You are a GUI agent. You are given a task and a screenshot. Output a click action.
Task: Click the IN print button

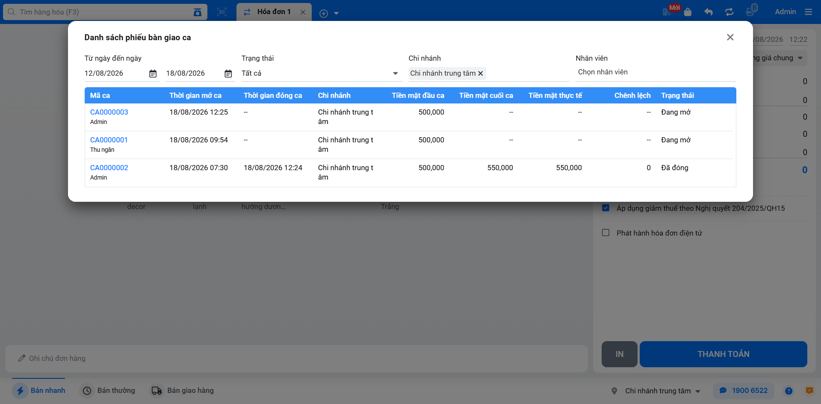click(619, 354)
